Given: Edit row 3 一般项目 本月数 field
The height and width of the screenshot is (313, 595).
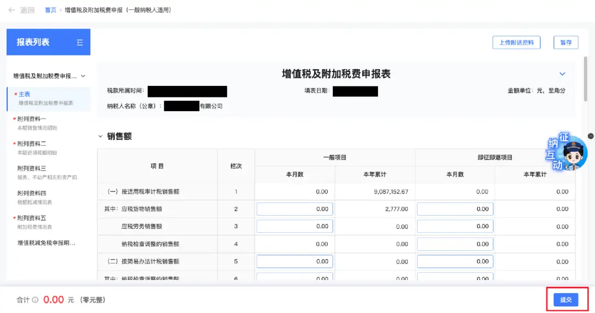Looking at the screenshot, I should (x=294, y=226).
